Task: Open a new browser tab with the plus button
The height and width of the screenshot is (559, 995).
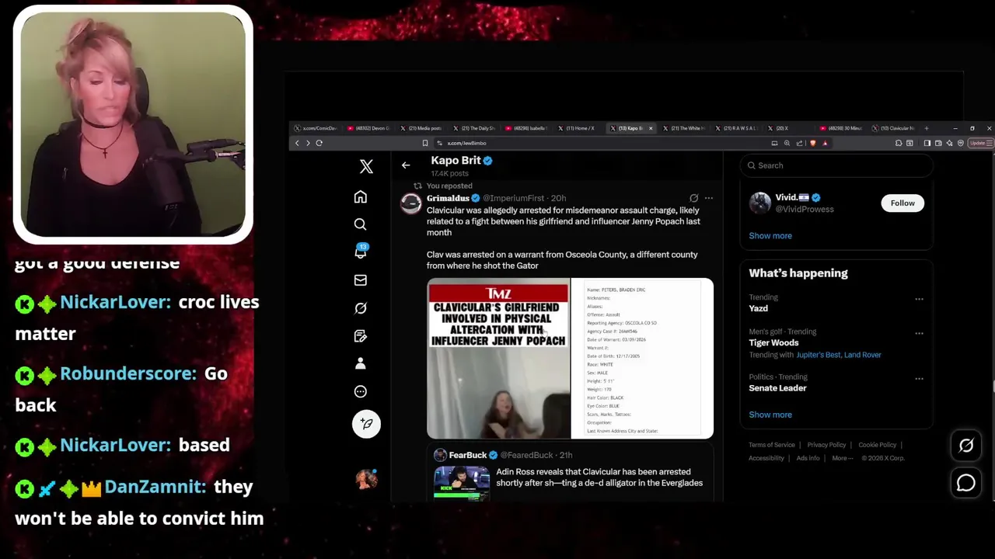Action: click(926, 128)
